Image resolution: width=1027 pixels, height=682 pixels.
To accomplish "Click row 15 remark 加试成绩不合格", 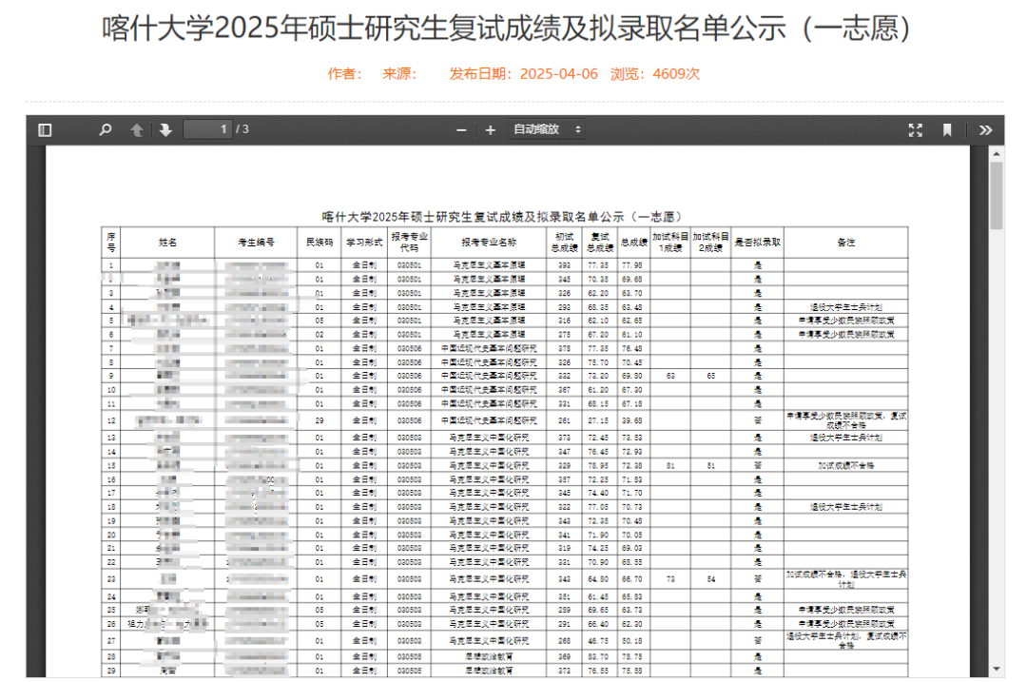I will [x=845, y=466].
